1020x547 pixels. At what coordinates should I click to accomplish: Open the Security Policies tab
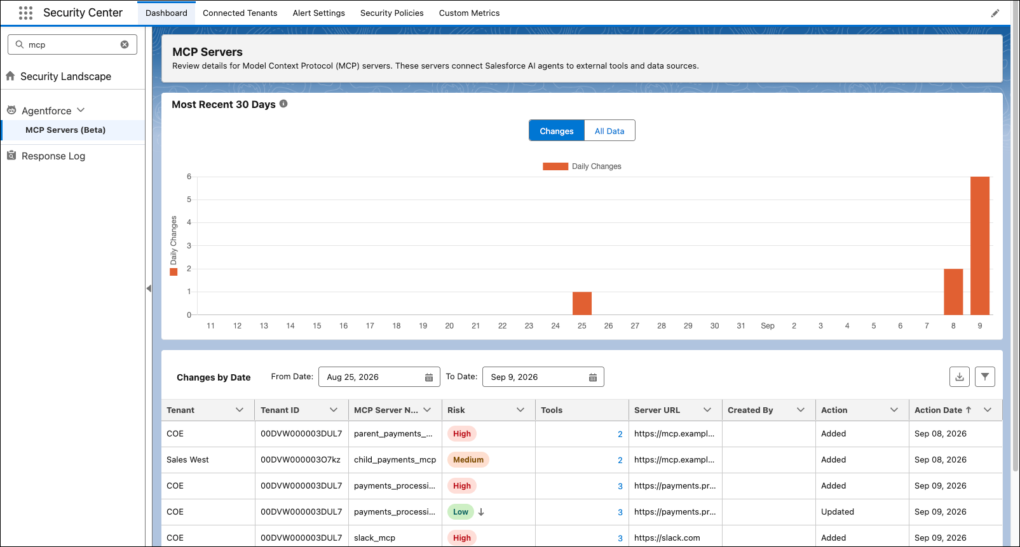[x=392, y=13]
